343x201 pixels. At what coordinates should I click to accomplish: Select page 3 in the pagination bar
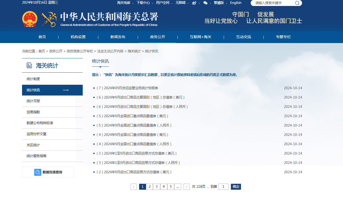point(157,186)
